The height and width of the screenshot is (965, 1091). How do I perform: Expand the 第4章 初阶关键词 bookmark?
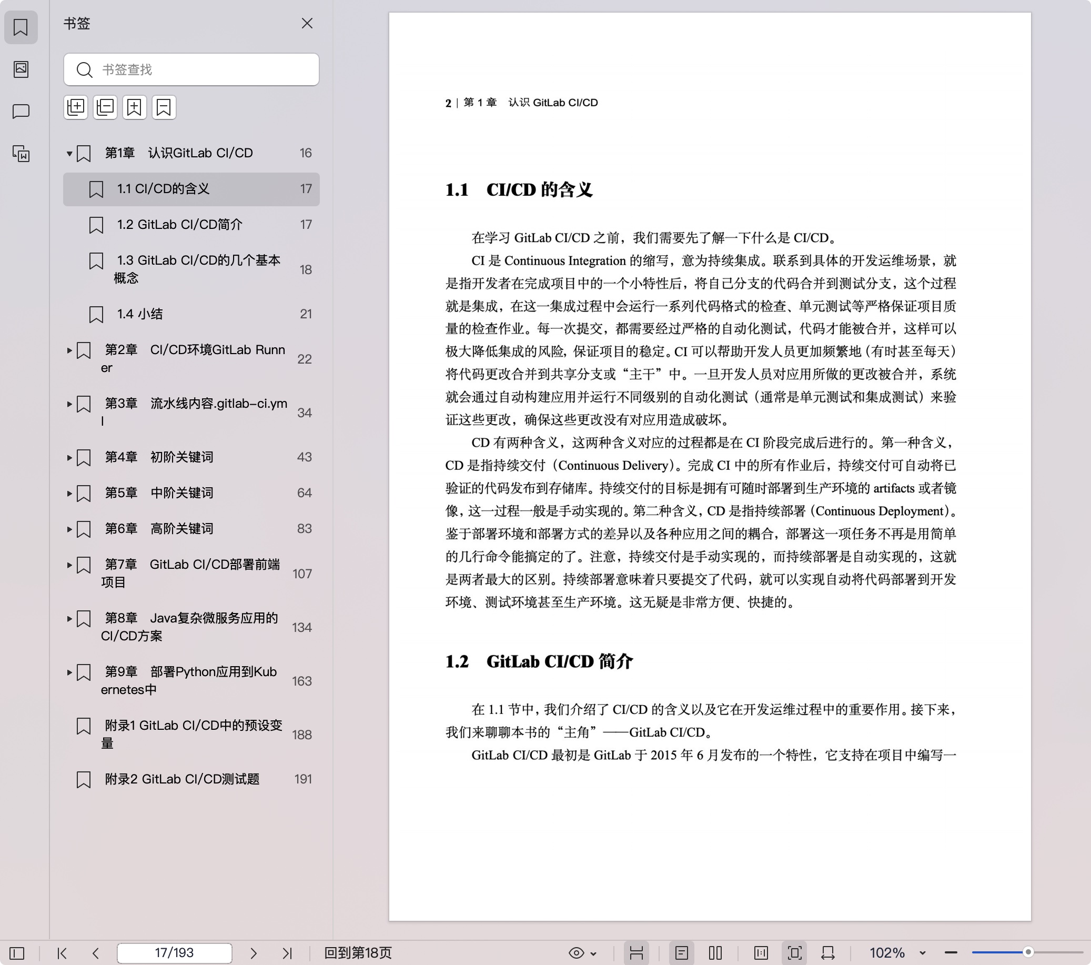69,458
